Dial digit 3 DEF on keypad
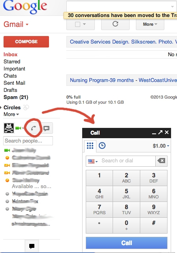This screenshot has height=253, width=177. tap(154, 178)
